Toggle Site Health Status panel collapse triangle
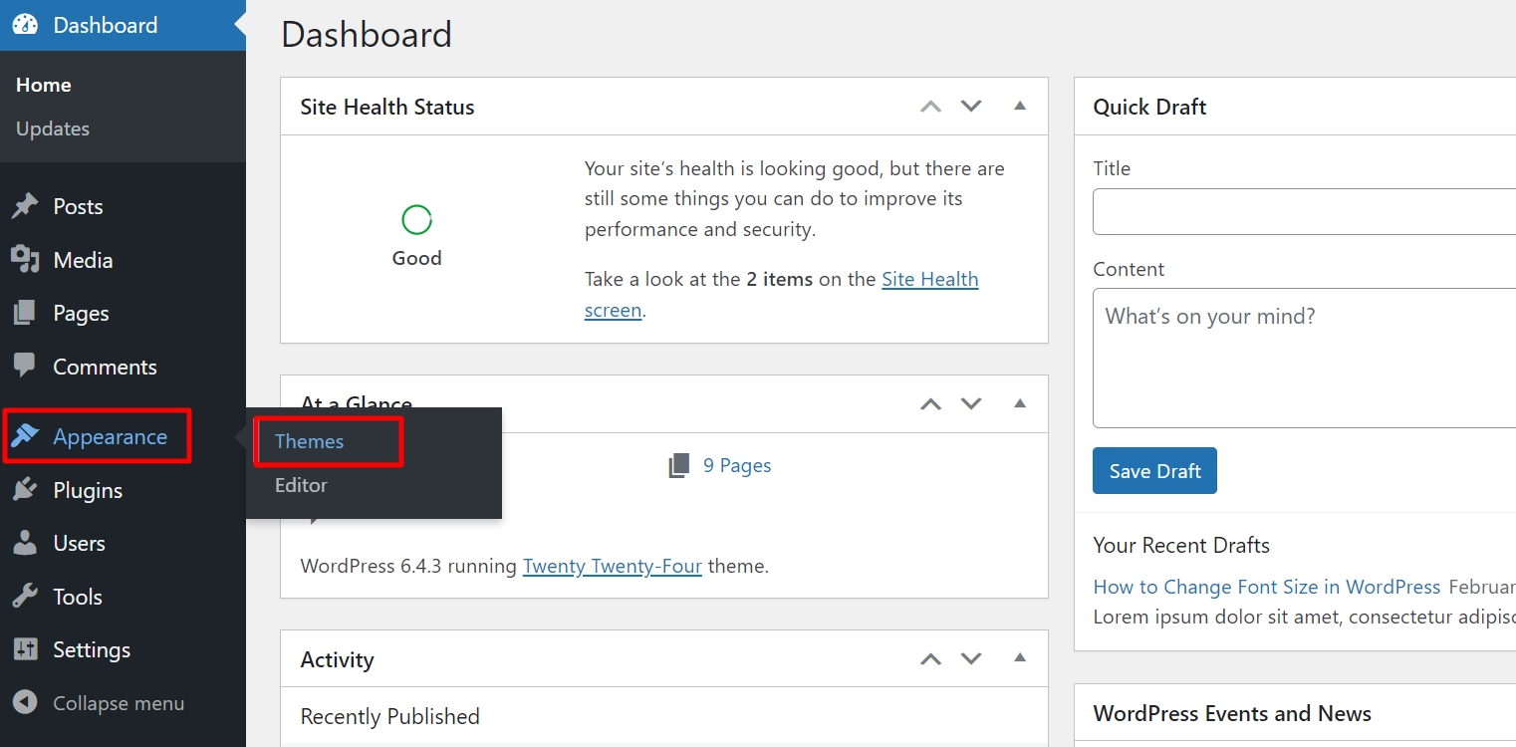The height and width of the screenshot is (747, 1516). click(x=1020, y=106)
